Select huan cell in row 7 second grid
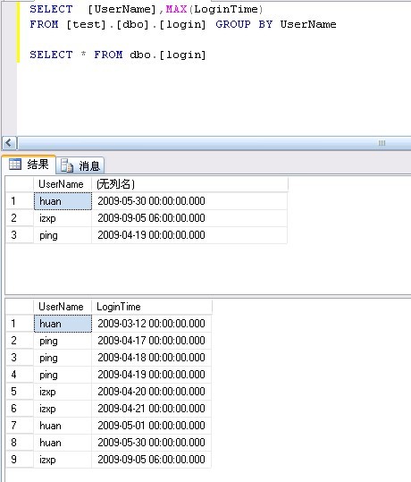The height and width of the screenshot is (482, 411). click(63, 426)
